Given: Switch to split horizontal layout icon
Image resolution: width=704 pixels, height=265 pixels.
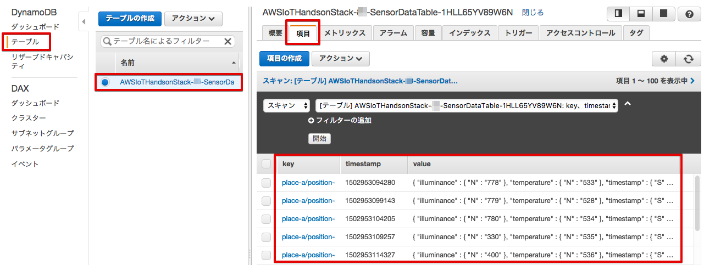Looking at the screenshot, I should 641,14.
